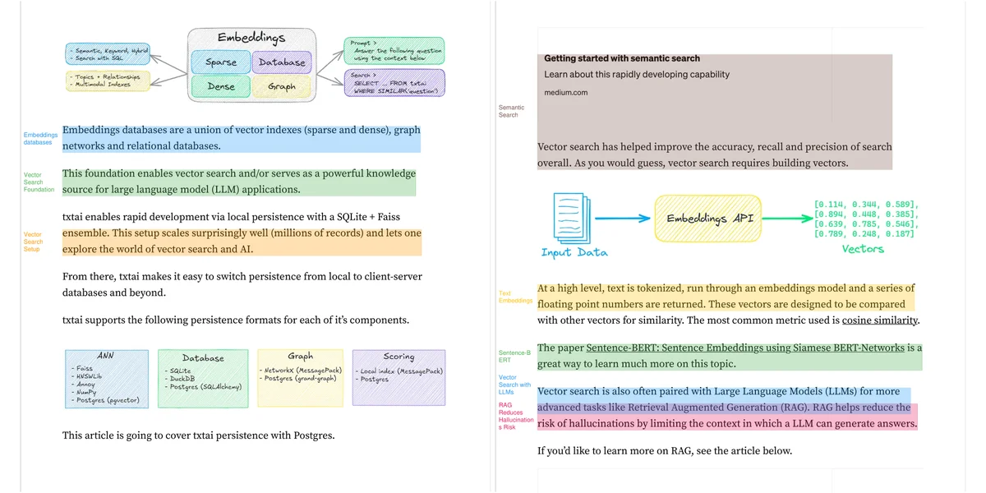Select the Vector Search Setup margin note

point(33,242)
